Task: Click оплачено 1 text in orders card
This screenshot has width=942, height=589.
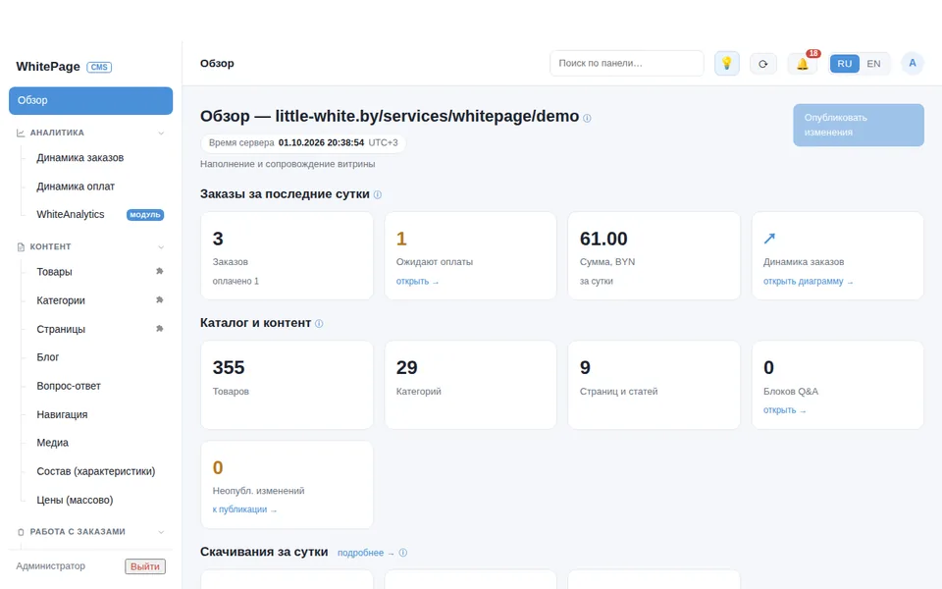Action: click(235, 282)
